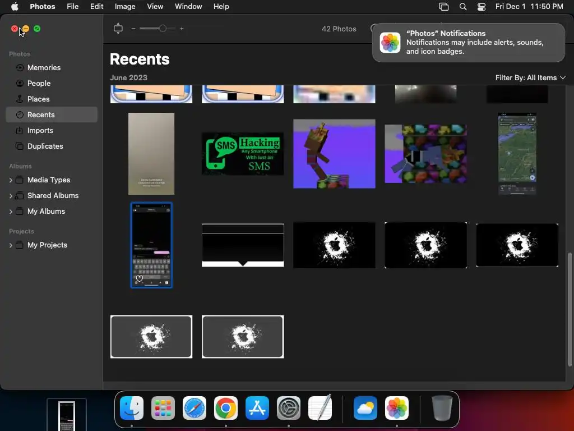Open the Filter By: All Items dropdown
Screen dimensions: 574x431
point(530,77)
